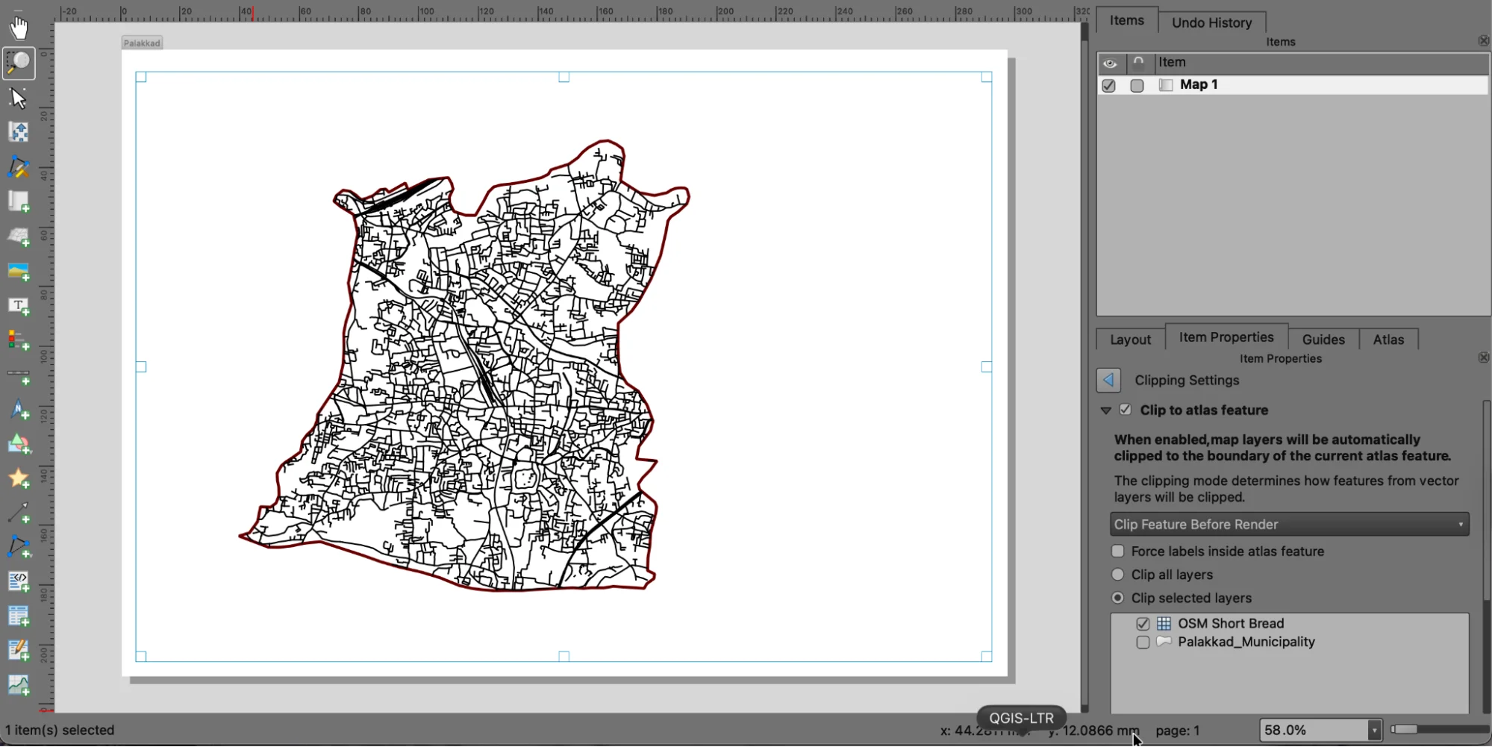This screenshot has width=1492, height=747.
Task: Select the Add Attribute Table tool
Action: click(19, 615)
